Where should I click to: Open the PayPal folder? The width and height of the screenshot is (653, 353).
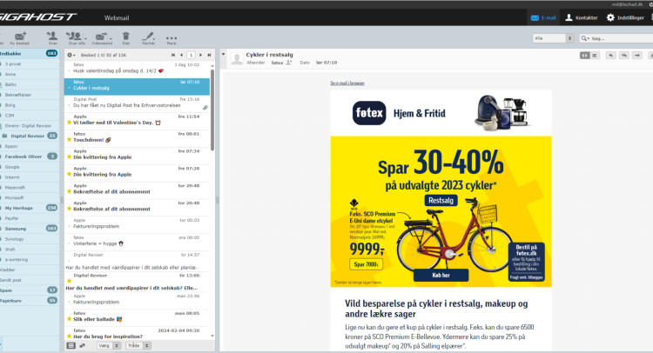click(x=29, y=218)
